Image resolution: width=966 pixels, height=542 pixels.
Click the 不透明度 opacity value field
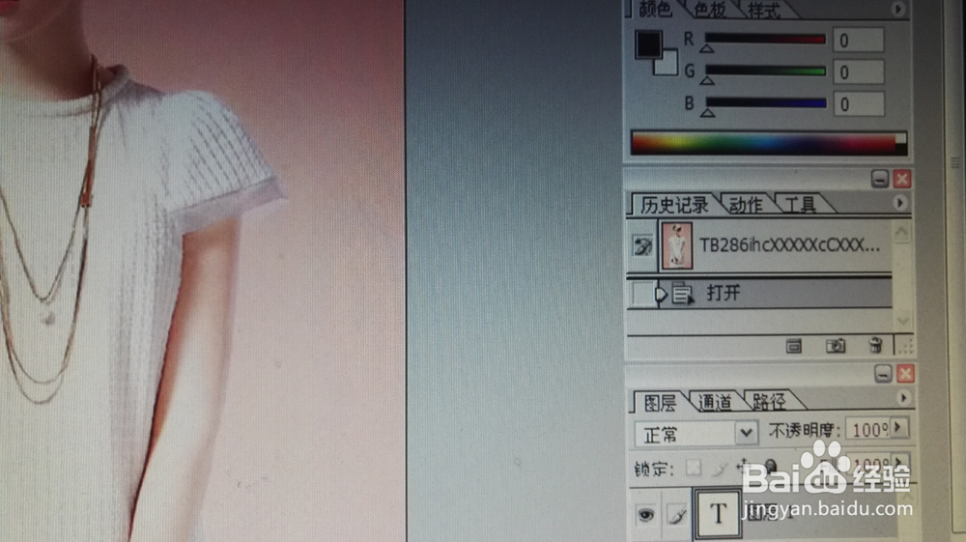[868, 429]
